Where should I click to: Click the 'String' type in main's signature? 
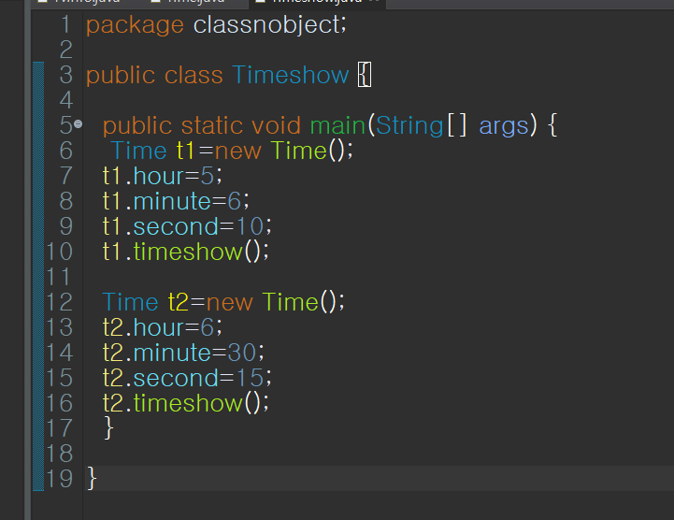coord(409,126)
